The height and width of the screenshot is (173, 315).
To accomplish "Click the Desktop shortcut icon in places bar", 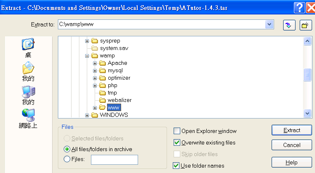I will tap(28, 44).
